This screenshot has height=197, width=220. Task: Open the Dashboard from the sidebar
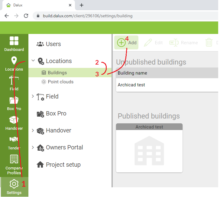14,44
